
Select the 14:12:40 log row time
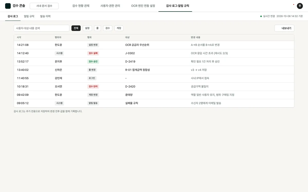(x=23, y=53)
